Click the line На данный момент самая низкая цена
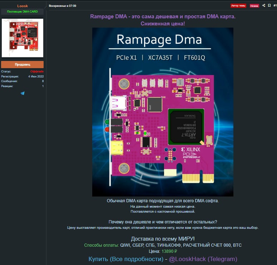 coord(163,207)
